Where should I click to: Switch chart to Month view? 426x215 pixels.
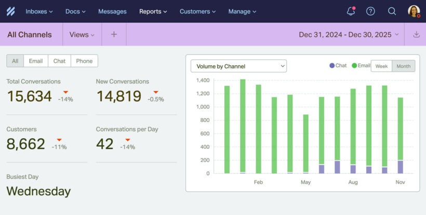click(403, 66)
